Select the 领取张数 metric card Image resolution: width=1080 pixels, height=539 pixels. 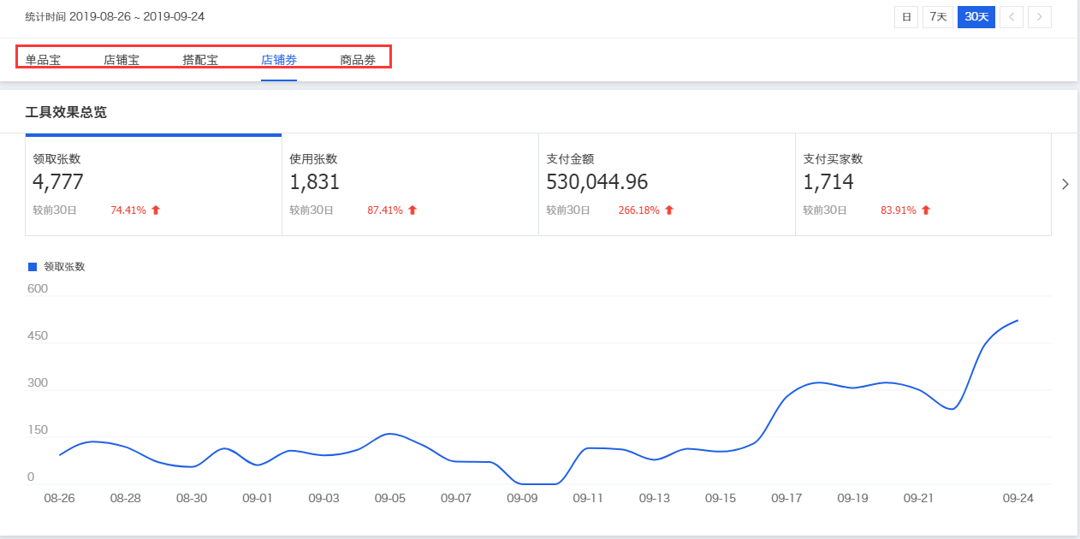[153, 185]
